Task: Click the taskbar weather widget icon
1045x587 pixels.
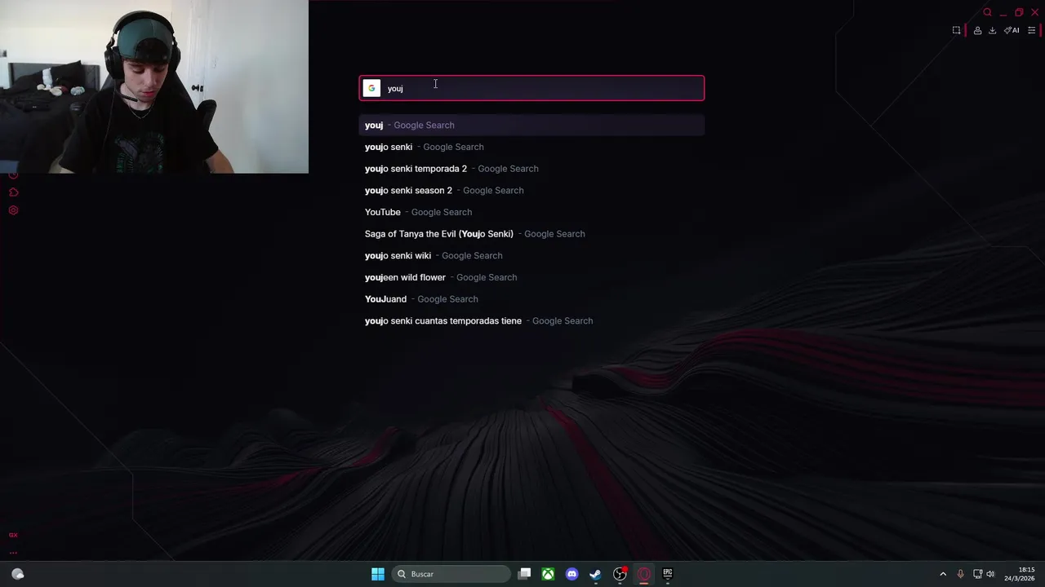Action: 18,574
